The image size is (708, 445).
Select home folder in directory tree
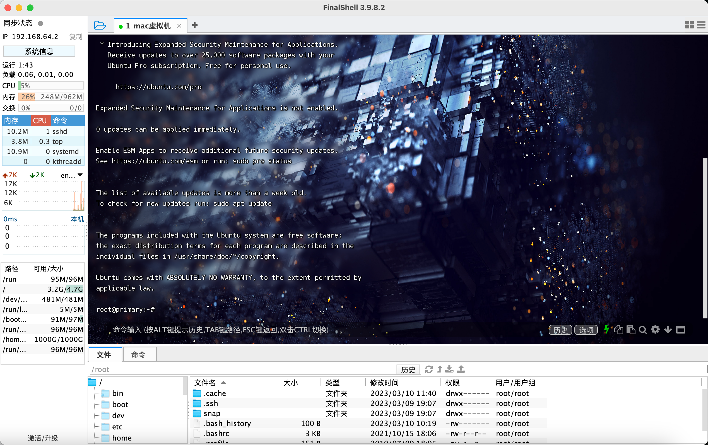(x=116, y=438)
